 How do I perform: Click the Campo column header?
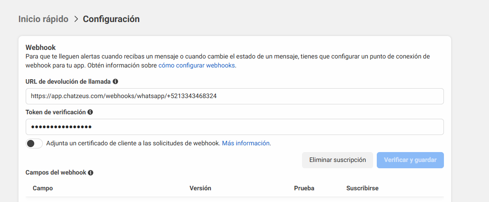[x=43, y=188]
